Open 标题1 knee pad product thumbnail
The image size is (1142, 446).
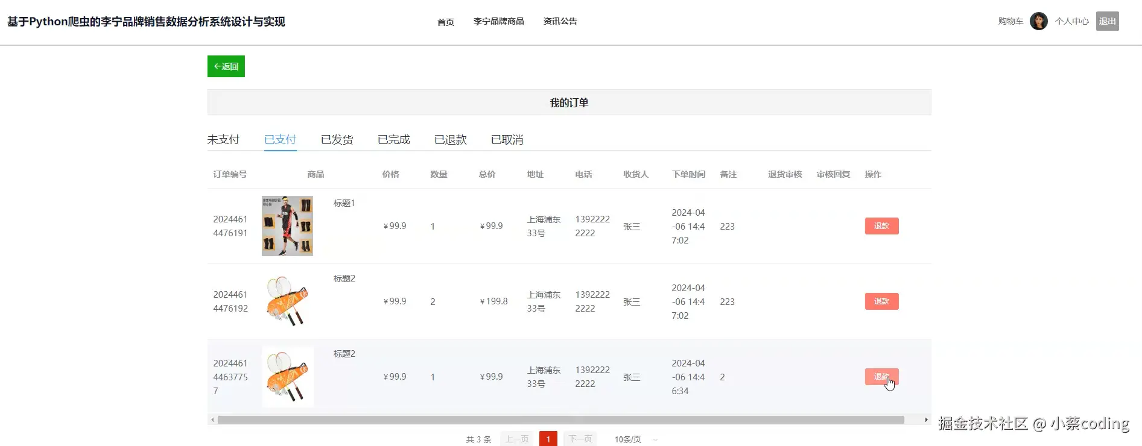[287, 226]
